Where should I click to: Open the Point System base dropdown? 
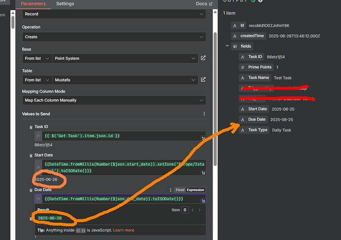point(125,58)
